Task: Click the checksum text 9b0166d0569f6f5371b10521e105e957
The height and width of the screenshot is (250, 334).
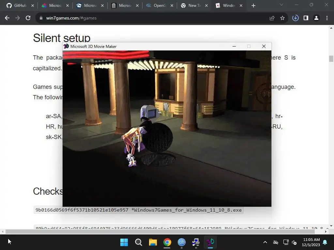Action: pyautogui.click(x=82, y=210)
